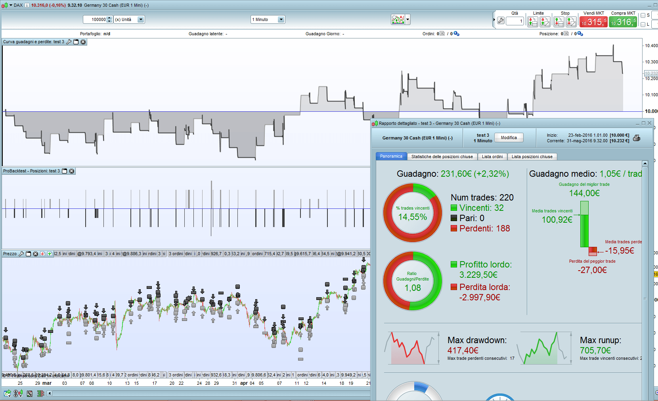Click the worst trade value '-27,00€'
658x401 pixels.
pyautogui.click(x=592, y=270)
